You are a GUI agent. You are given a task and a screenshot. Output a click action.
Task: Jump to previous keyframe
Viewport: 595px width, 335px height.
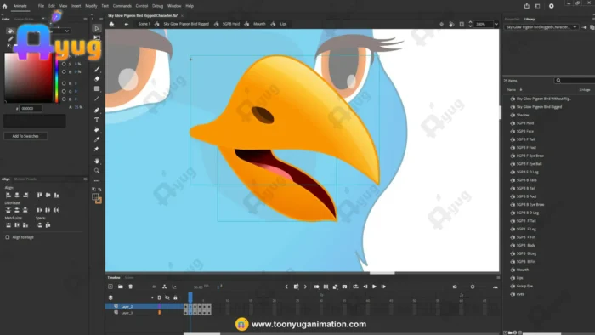(x=286, y=287)
